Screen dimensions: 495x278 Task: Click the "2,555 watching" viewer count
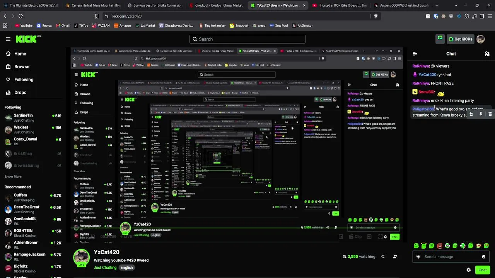tap(359, 256)
